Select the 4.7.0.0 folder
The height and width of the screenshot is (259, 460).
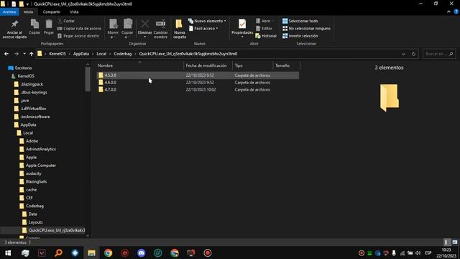[x=198, y=89]
